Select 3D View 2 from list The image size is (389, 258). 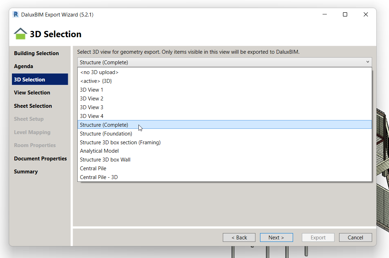(x=225, y=98)
